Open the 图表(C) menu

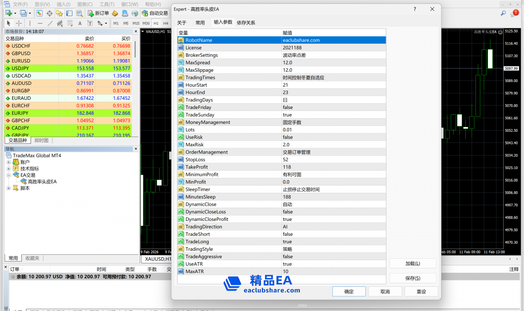pyautogui.click(x=85, y=4)
